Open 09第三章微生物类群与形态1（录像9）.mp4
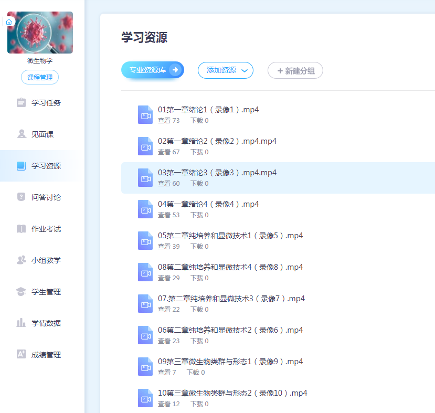The image size is (435, 413). [x=230, y=362]
